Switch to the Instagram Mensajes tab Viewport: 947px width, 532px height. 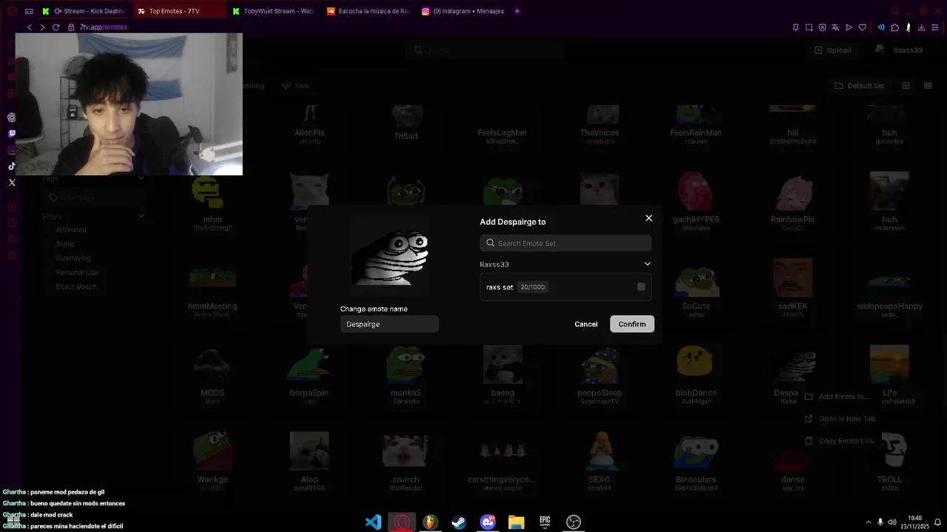click(463, 11)
